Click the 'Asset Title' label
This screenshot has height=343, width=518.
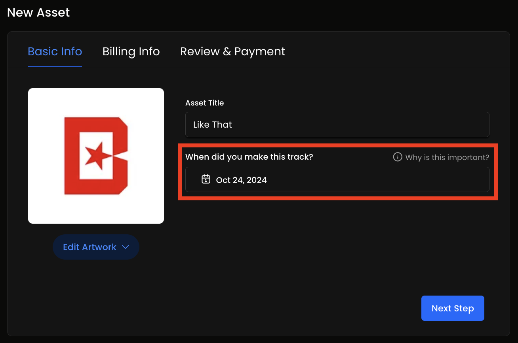204,103
